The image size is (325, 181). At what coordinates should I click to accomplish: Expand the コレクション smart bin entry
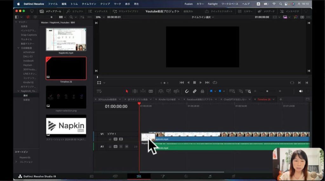click(x=17, y=162)
